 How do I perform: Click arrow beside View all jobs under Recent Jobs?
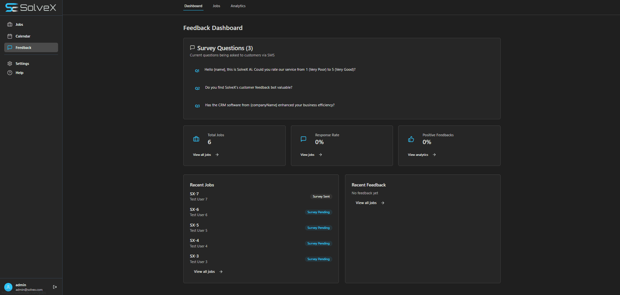point(221,272)
